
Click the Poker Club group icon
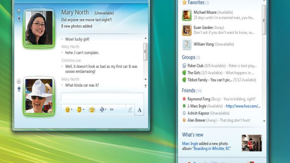184,66
